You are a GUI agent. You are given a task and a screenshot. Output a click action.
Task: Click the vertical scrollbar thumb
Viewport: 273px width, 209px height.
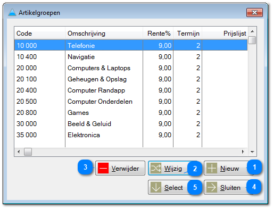click(252, 40)
